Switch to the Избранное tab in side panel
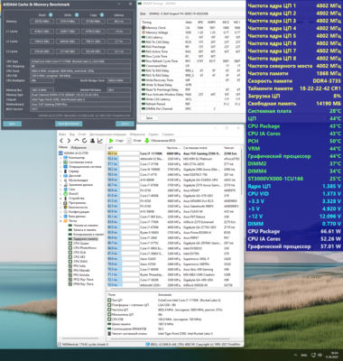The height and width of the screenshot is (361, 343). click(x=79, y=147)
